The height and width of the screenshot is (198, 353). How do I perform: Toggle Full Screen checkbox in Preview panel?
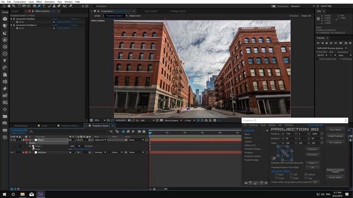pyautogui.click(x=340, y=59)
